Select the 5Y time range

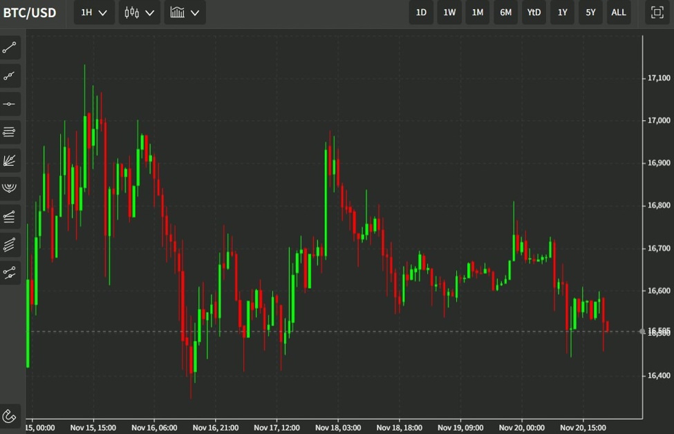[590, 12]
